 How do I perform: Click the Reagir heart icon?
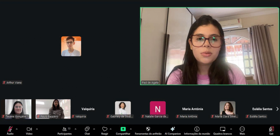(104, 129)
